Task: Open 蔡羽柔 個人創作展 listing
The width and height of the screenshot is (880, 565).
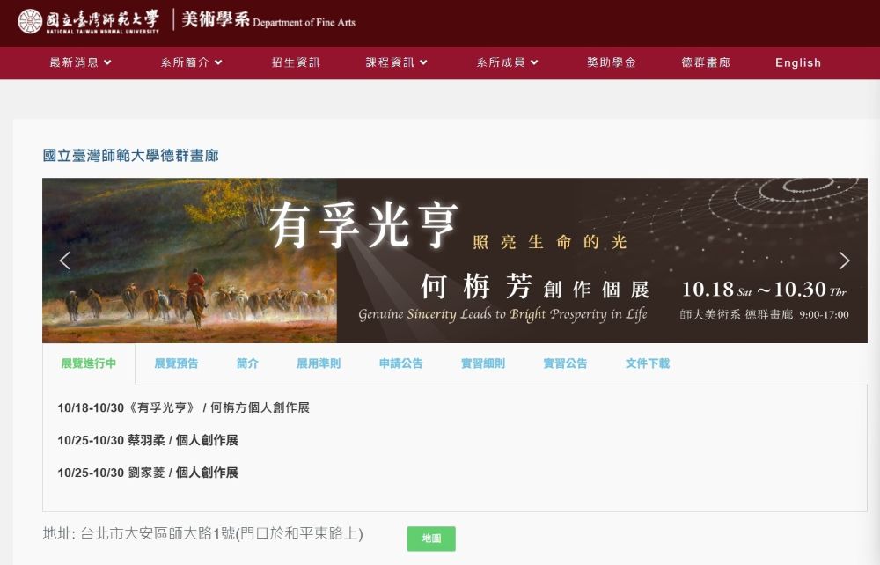Action: tap(148, 440)
